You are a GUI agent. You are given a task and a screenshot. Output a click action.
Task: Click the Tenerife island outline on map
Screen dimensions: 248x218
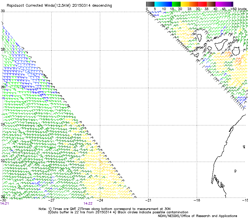coord(221,45)
